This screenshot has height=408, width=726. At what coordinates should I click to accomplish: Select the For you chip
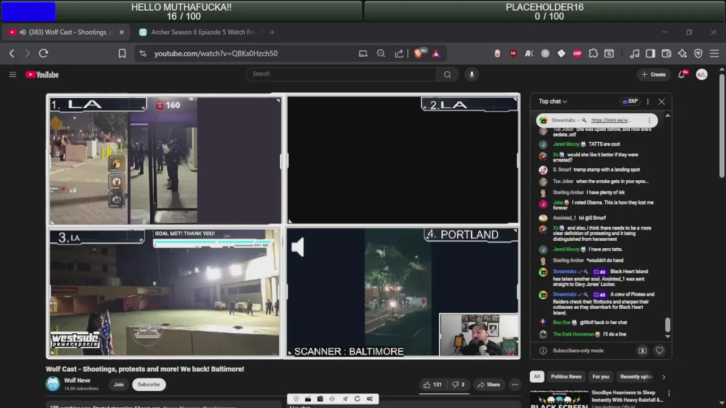[x=601, y=376]
